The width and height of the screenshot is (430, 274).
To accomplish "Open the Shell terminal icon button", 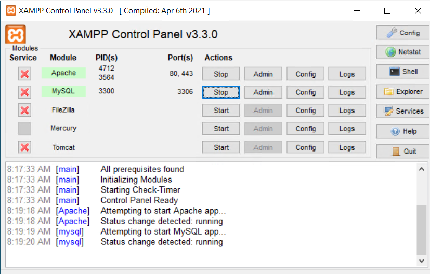I will [x=402, y=72].
